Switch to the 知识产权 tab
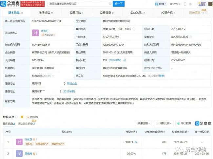Viewport: 213px width, 159px height. (167, 12)
